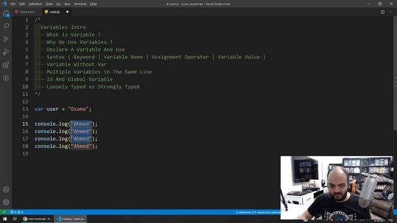Click the remote window indicator in status bar
This screenshot has width=397, height=223.
pos(4,212)
